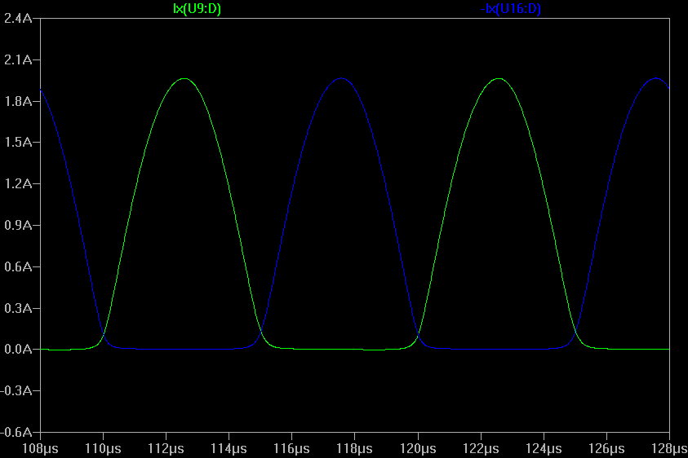Click the 126µs time axis label
This screenshot has width=688, height=458.
tap(606, 449)
